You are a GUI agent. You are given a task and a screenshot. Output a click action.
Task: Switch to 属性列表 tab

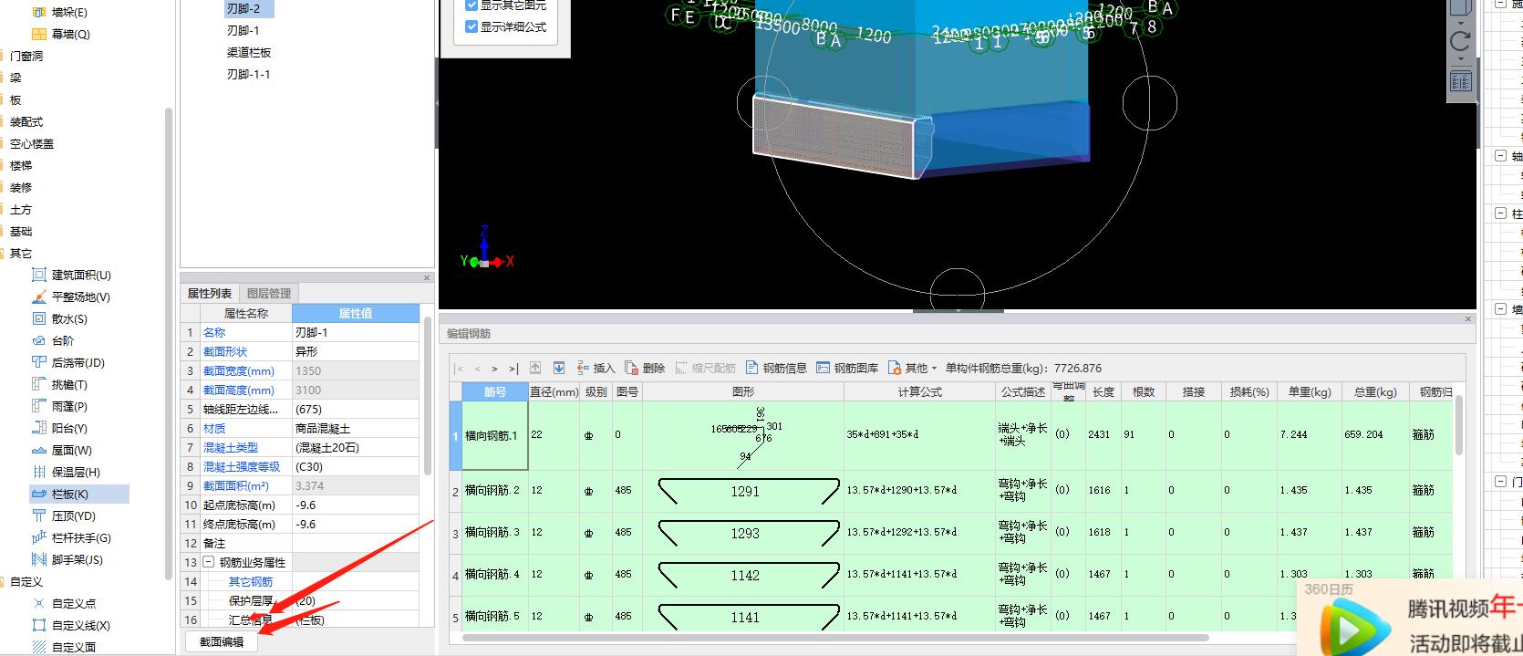pos(210,293)
